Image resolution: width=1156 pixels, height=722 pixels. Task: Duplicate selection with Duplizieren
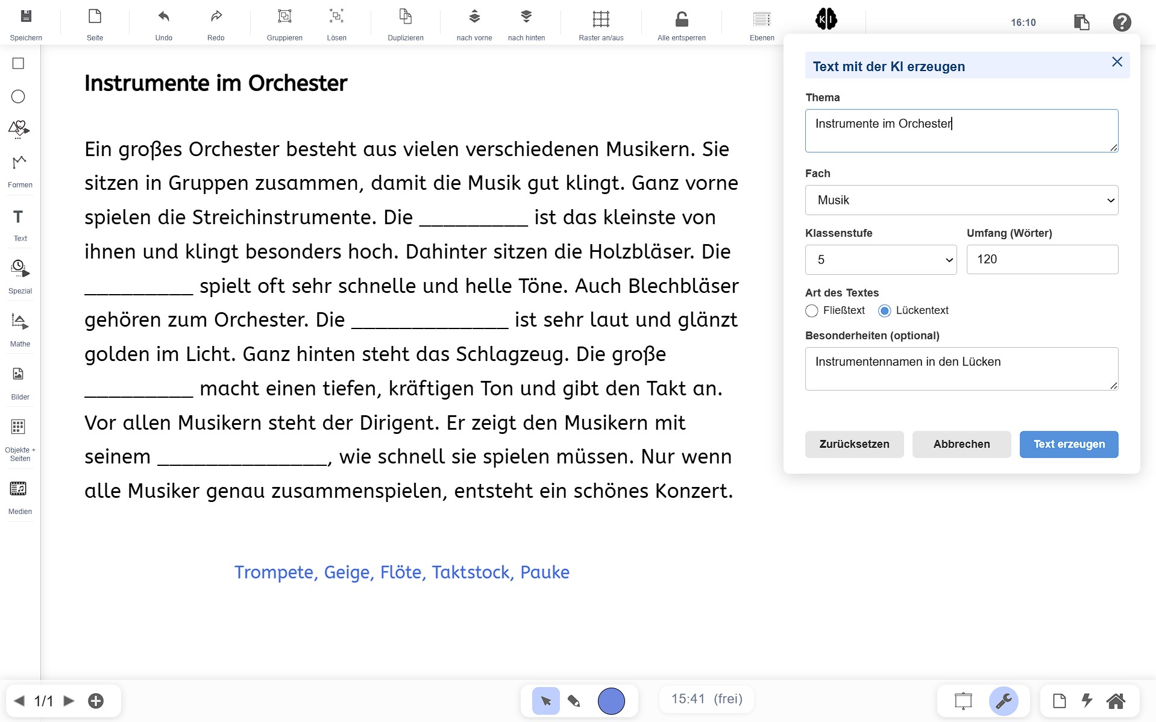(406, 24)
